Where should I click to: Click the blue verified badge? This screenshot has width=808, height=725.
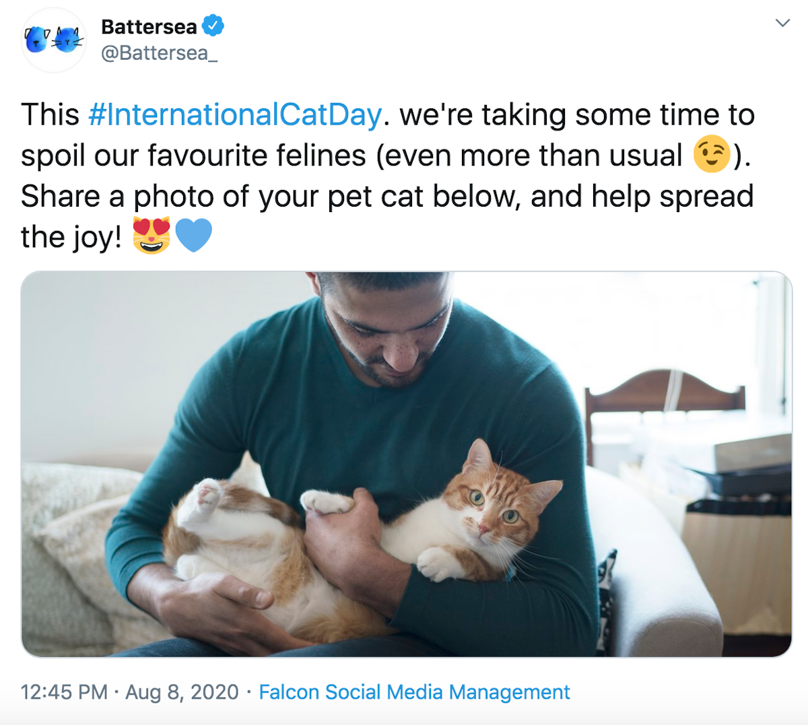tap(213, 27)
